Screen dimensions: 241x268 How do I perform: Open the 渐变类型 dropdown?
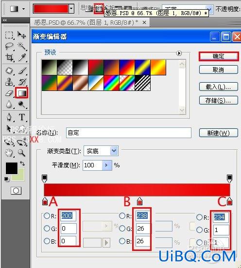(x=114, y=151)
